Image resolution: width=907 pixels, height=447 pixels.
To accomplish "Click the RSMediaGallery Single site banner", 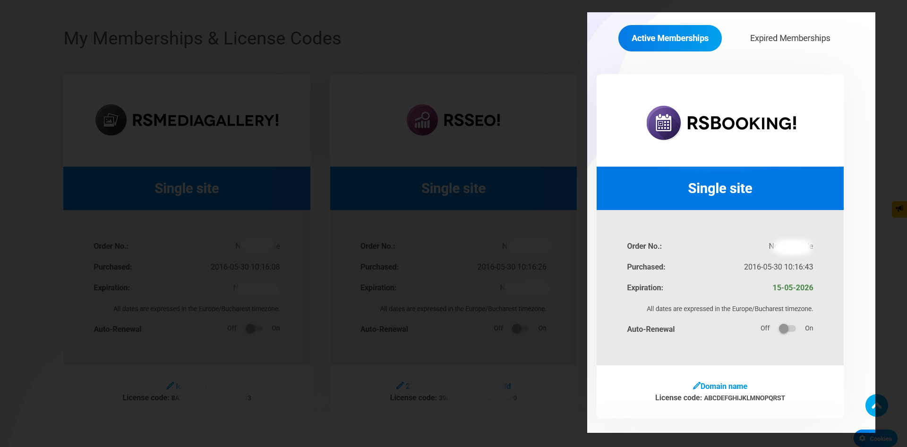I will click(187, 188).
